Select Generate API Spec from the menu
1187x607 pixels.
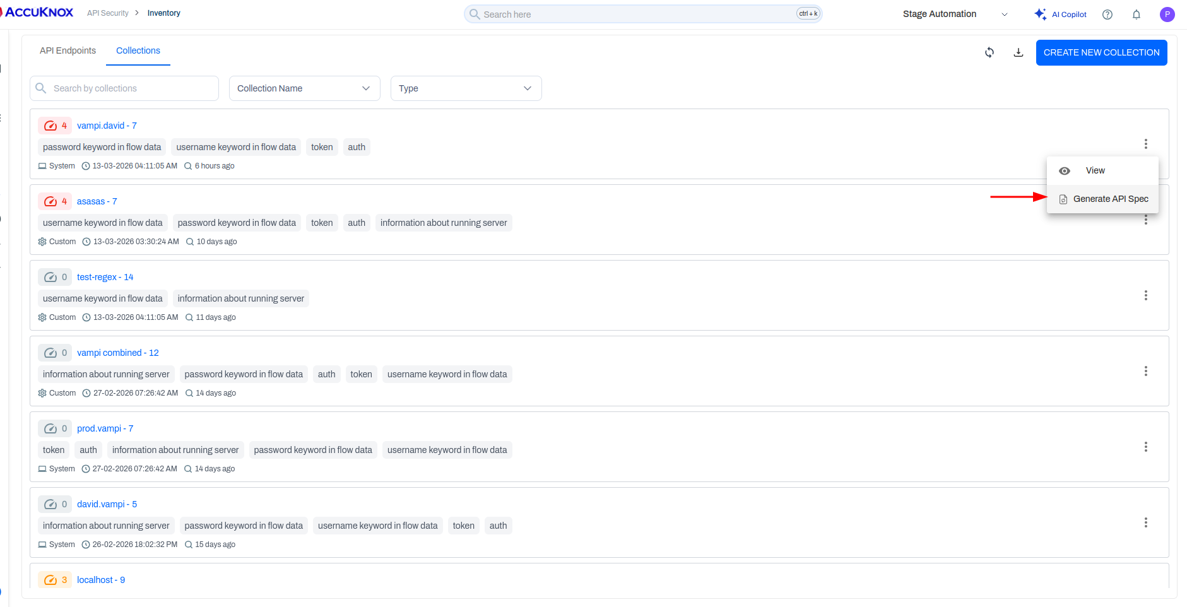tap(1110, 198)
